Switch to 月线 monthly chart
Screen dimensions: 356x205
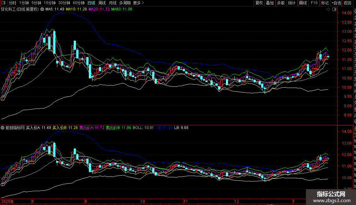point(112,3)
